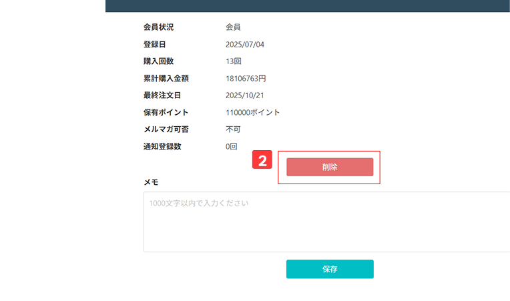Click the 通知登録数 label

coord(162,146)
